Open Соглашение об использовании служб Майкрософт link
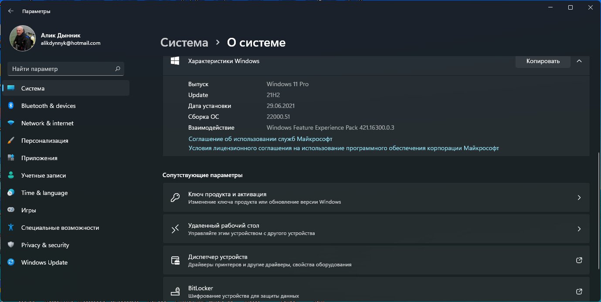This screenshot has height=302, width=601. tap(260, 139)
